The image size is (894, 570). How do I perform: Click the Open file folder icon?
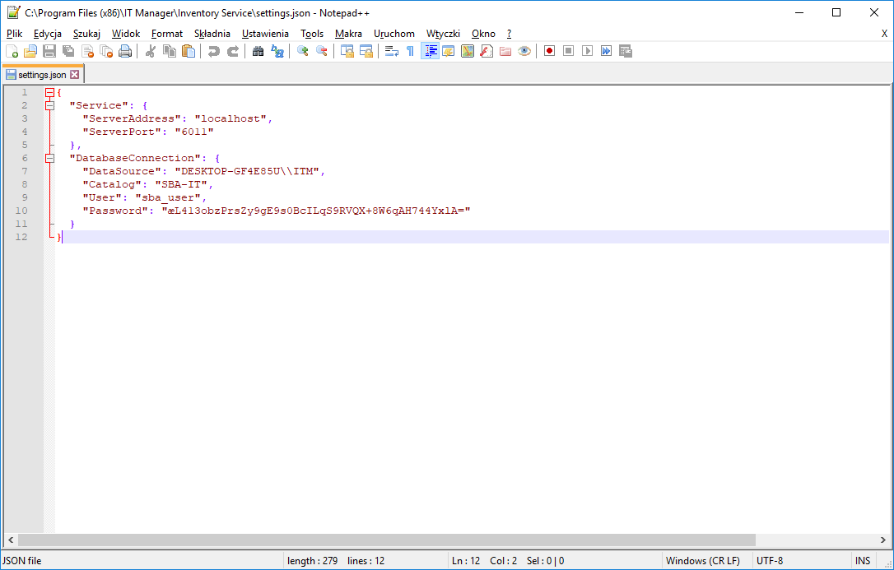pos(30,51)
